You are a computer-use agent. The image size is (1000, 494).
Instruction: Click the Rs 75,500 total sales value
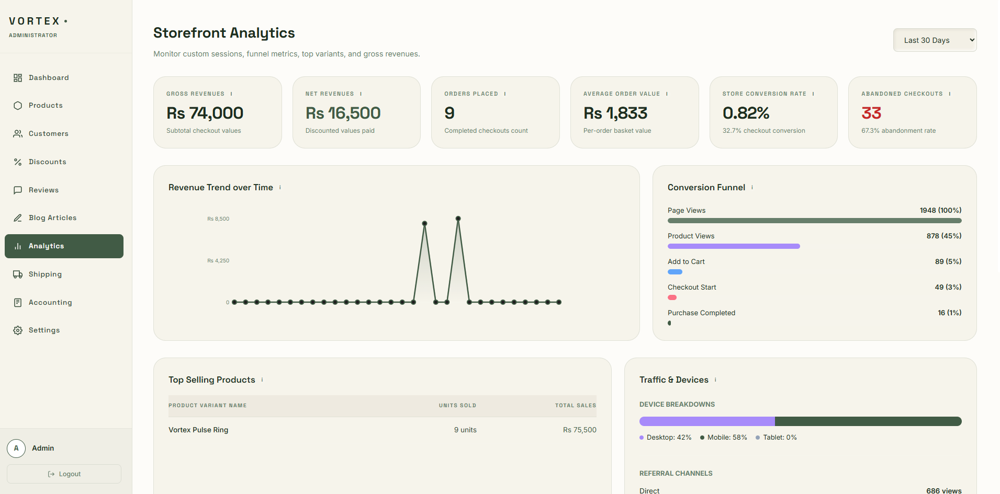(579, 430)
